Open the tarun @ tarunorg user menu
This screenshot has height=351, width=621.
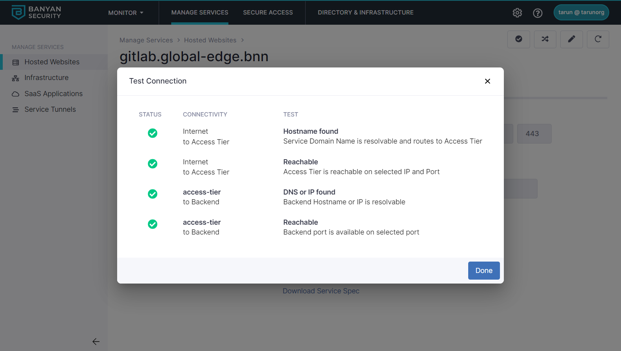point(581,13)
